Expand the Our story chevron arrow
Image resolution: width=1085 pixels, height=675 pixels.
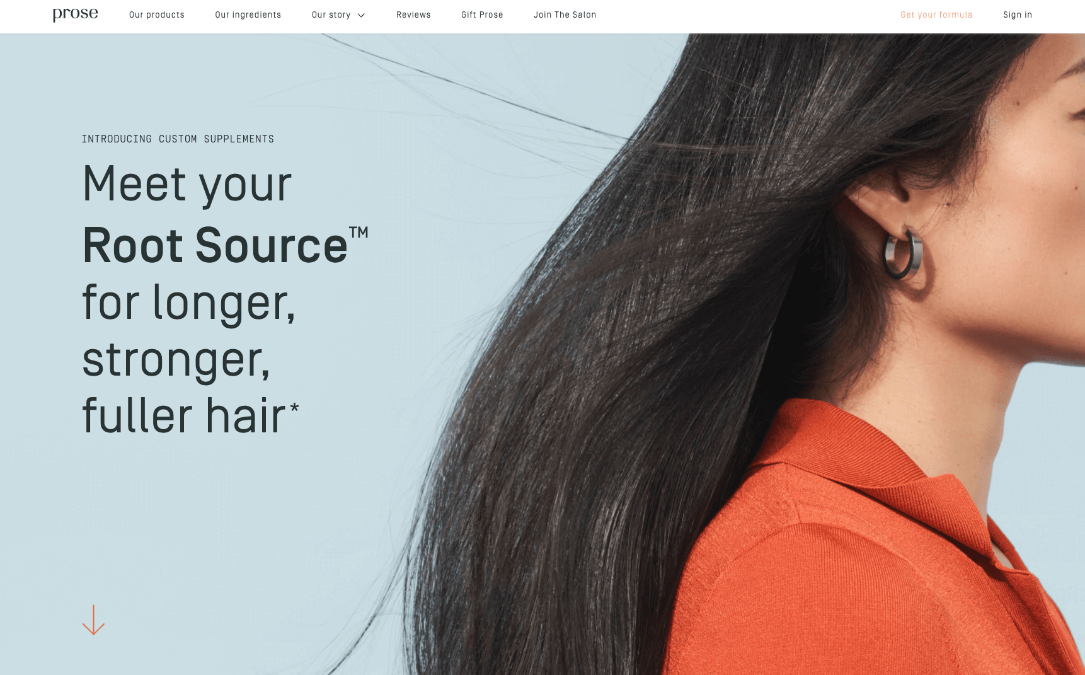(361, 15)
